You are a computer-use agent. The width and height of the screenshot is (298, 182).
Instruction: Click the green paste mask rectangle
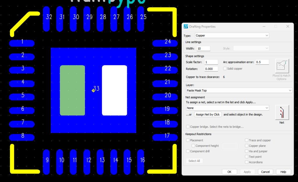coord(72,90)
